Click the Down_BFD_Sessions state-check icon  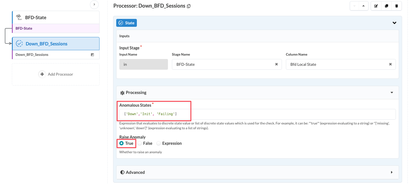pyautogui.click(x=19, y=44)
